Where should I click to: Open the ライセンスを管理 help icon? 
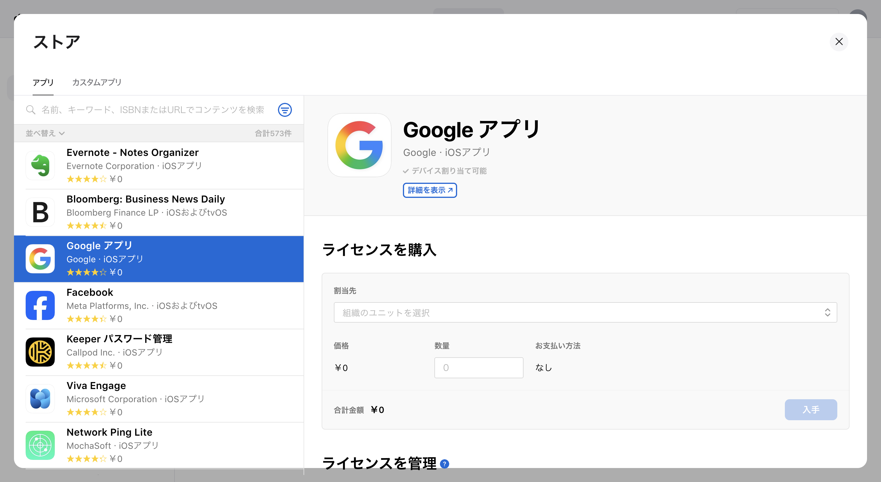tap(444, 464)
